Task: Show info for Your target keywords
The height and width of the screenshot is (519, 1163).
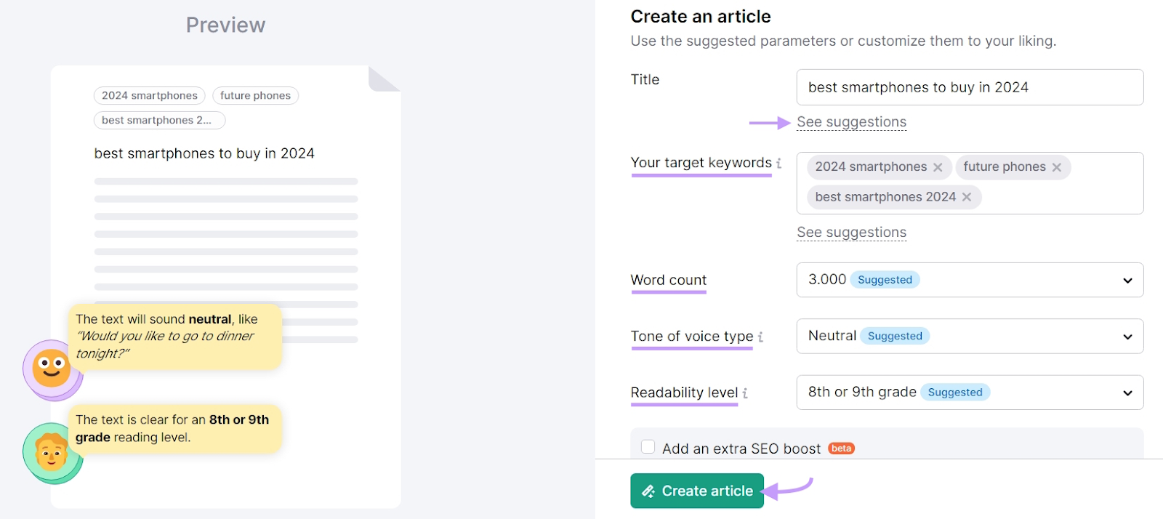Action: tap(779, 164)
